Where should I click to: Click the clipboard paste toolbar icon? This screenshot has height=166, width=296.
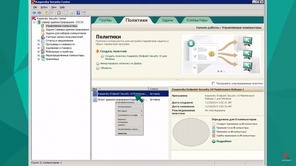click(x=59, y=13)
